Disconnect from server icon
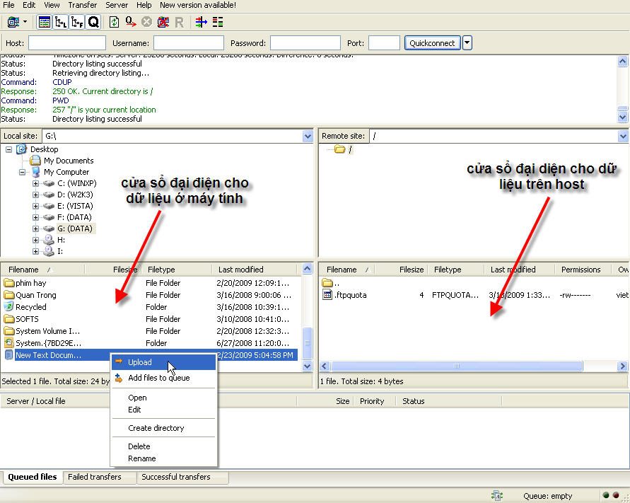The image size is (630, 503). click(163, 22)
